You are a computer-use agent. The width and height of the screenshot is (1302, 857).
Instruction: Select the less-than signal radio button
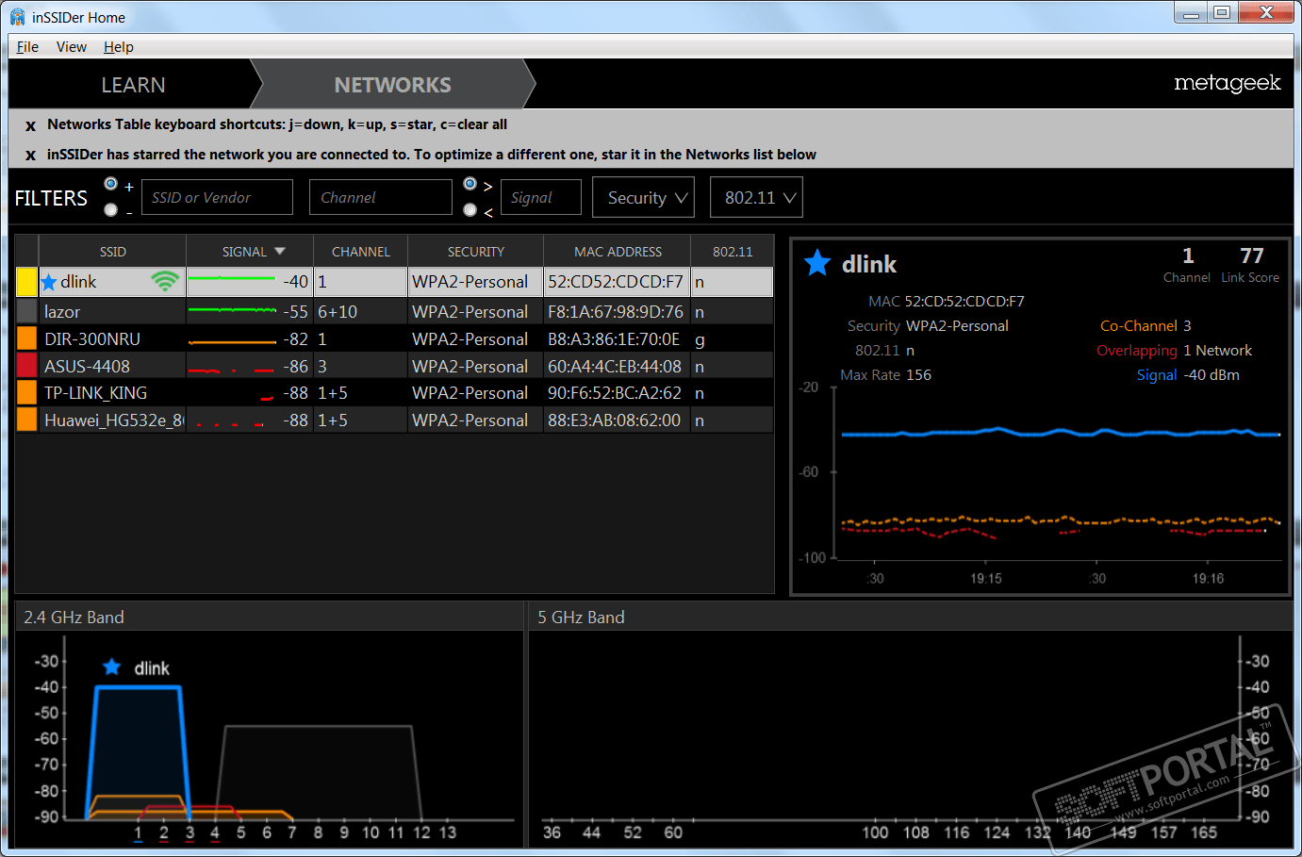(470, 210)
